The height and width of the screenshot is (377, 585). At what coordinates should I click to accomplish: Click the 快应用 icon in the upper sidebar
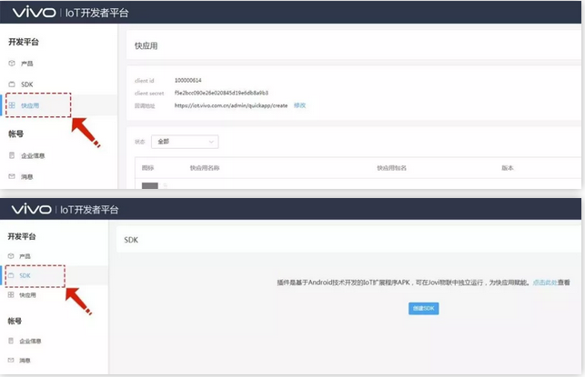point(12,105)
